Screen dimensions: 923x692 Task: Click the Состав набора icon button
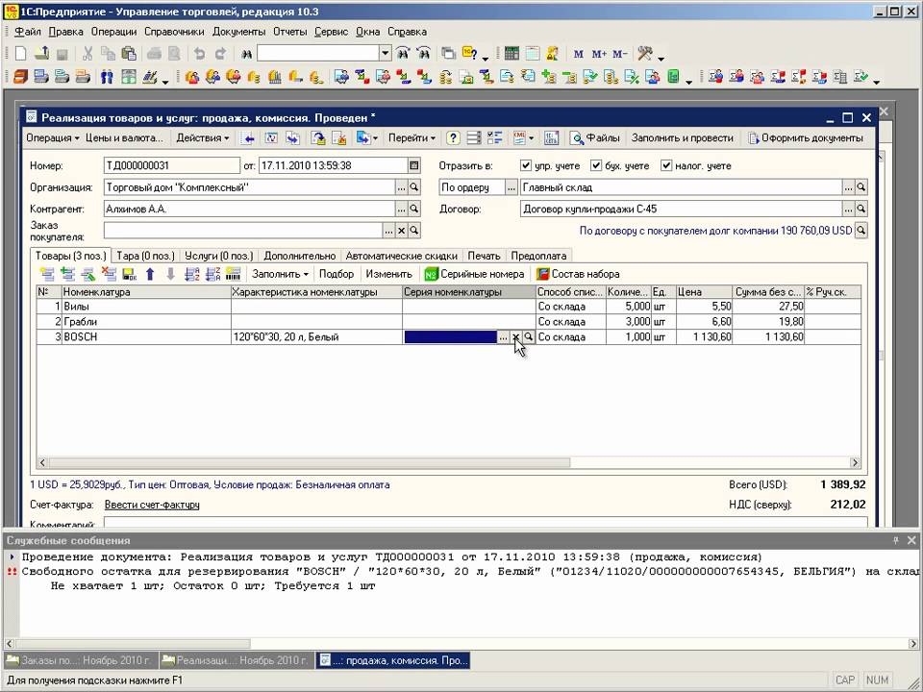(543, 274)
